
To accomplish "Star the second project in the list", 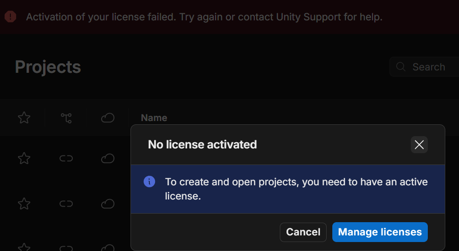I will [24, 204].
